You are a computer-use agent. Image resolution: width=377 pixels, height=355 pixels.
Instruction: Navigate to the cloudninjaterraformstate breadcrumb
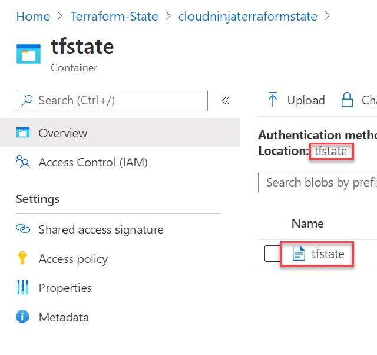[247, 17]
